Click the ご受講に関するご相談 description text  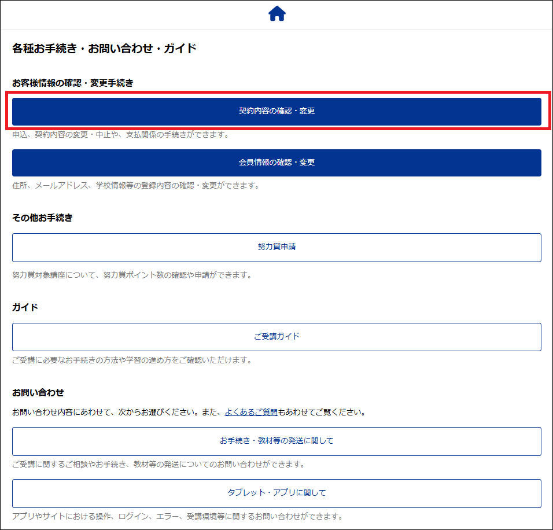tap(158, 465)
